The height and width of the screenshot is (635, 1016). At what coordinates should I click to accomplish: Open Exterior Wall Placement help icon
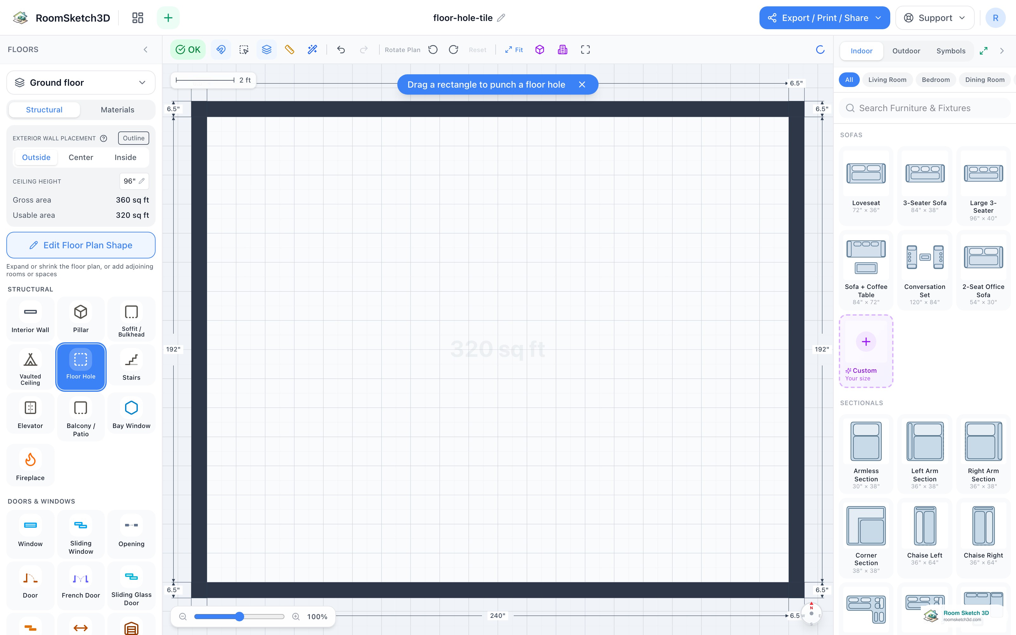pyautogui.click(x=104, y=138)
